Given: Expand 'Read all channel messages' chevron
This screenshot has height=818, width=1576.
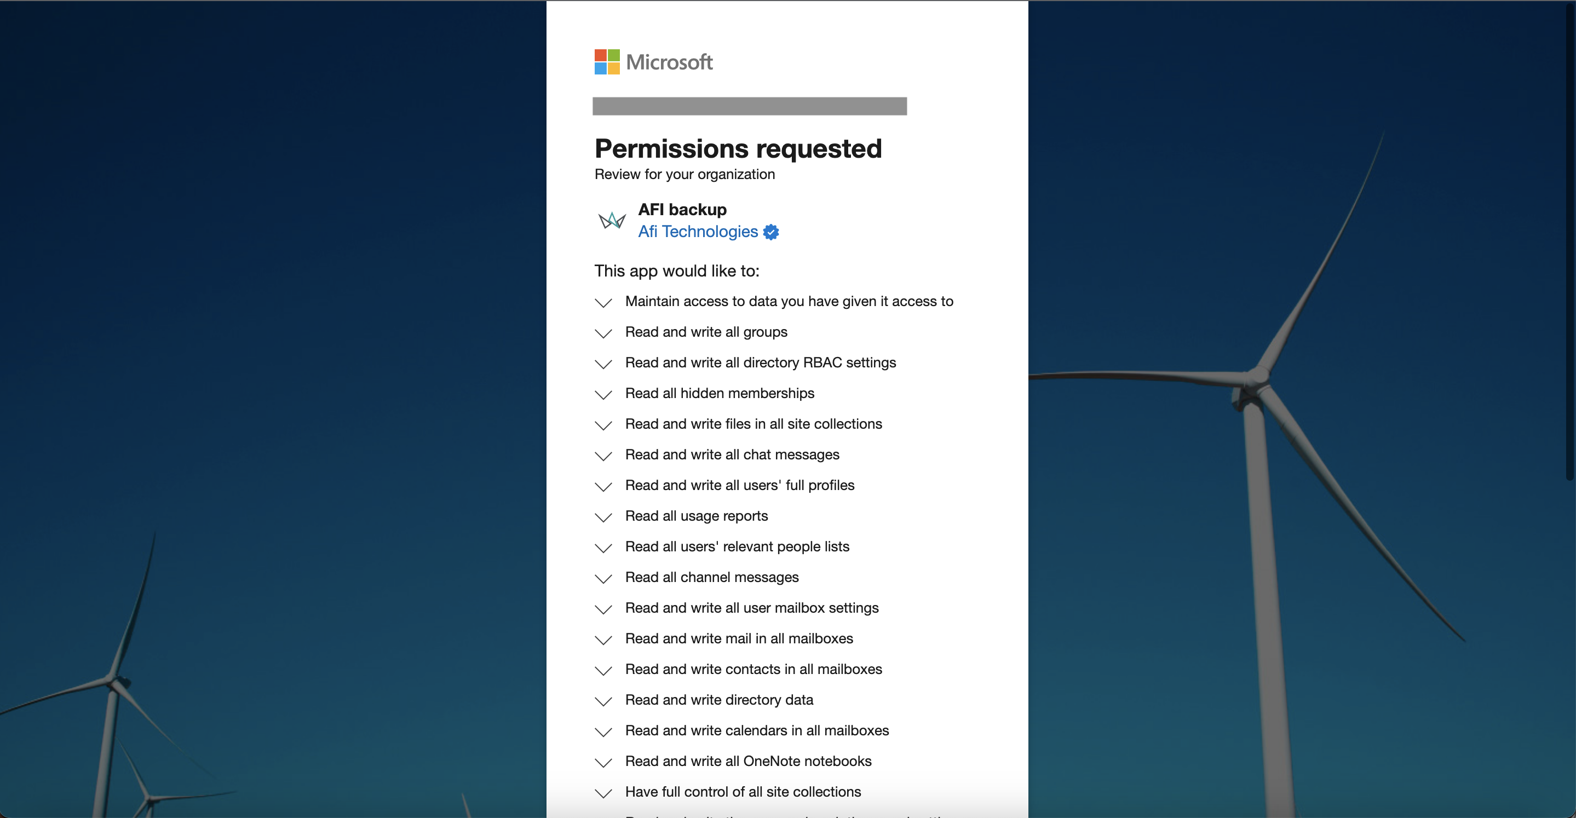Looking at the screenshot, I should tap(603, 578).
